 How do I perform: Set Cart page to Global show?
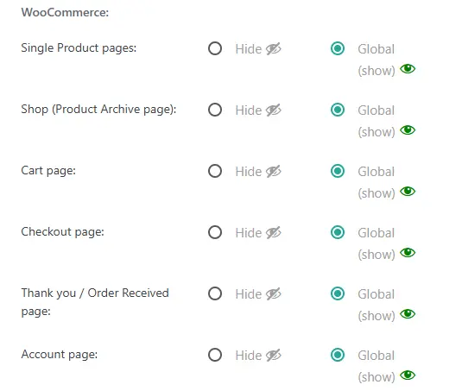coord(338,171)
